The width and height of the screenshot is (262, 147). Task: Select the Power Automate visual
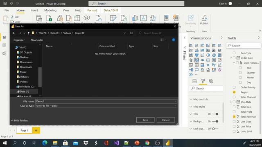click(191, 75)
